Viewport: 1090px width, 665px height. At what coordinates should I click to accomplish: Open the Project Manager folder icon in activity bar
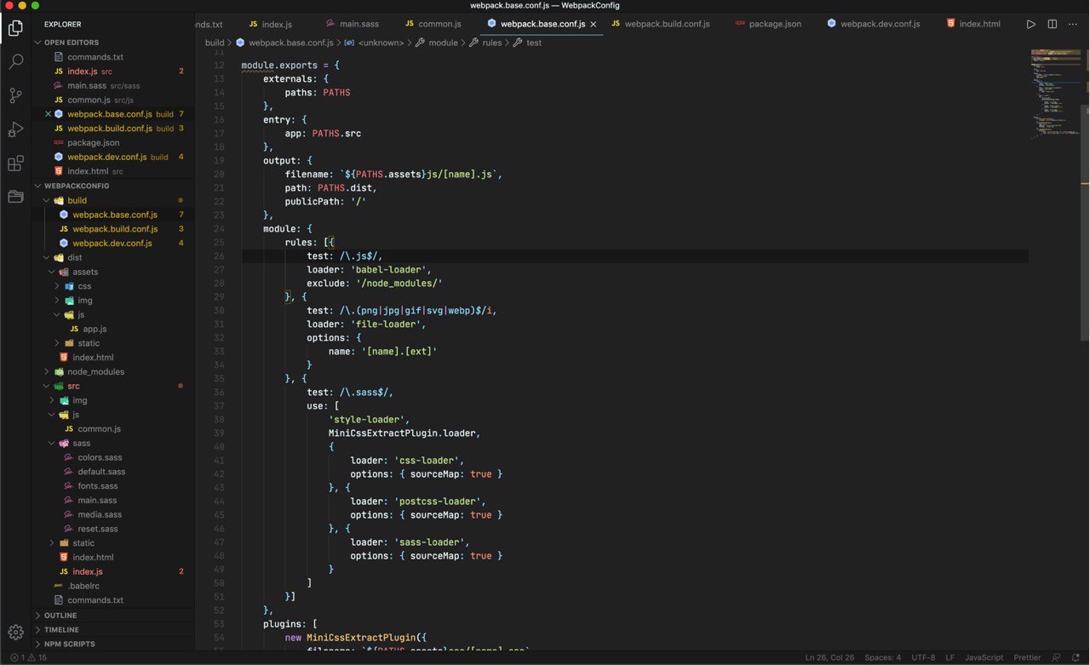15,197
